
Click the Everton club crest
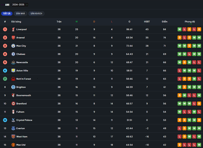click(x=13, y=128)
